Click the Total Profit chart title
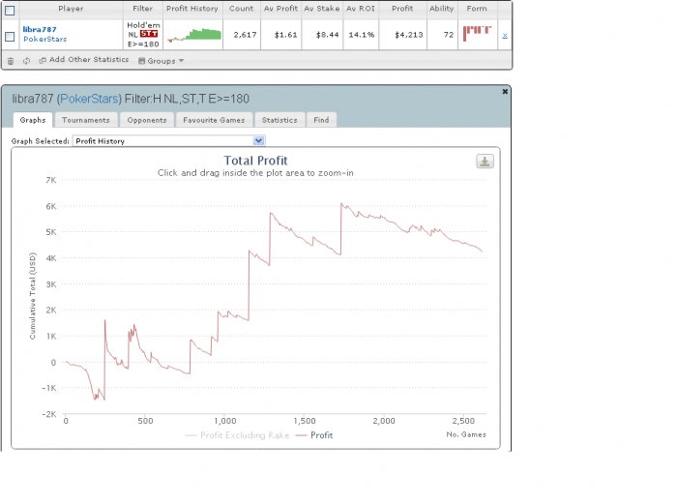The image size is (677, 504). coord(255,161)
